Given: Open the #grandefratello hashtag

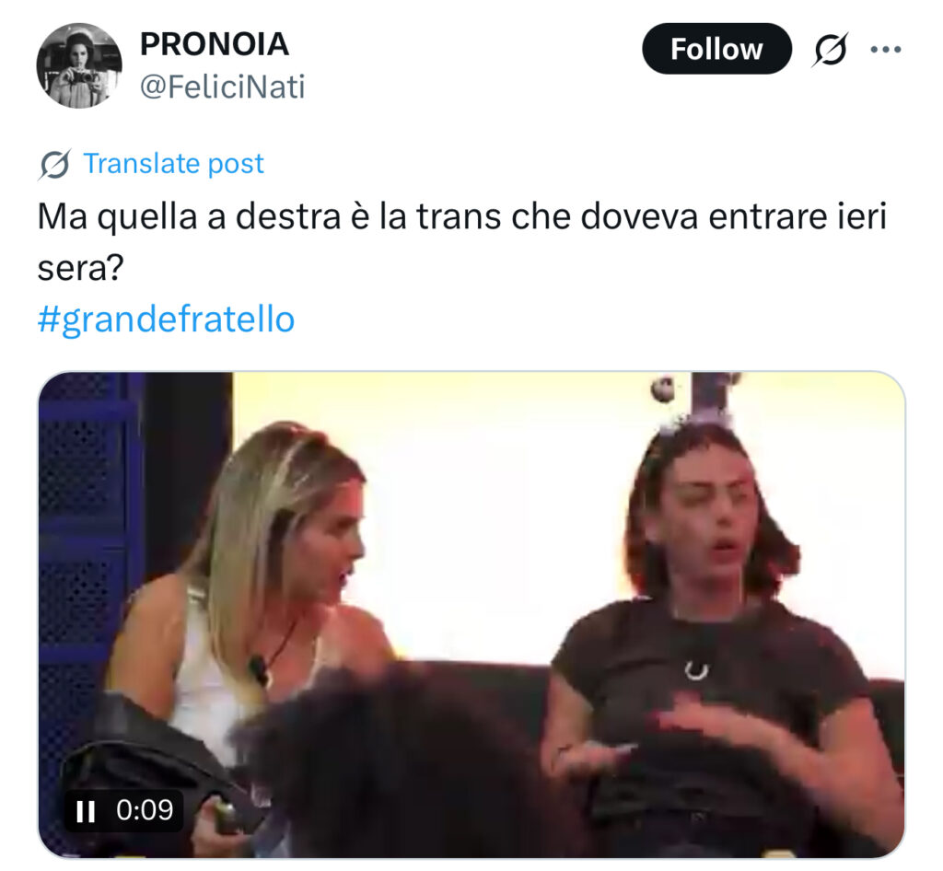Looking at the screenshot, I should pyautogui.click(x=166, y=319).
